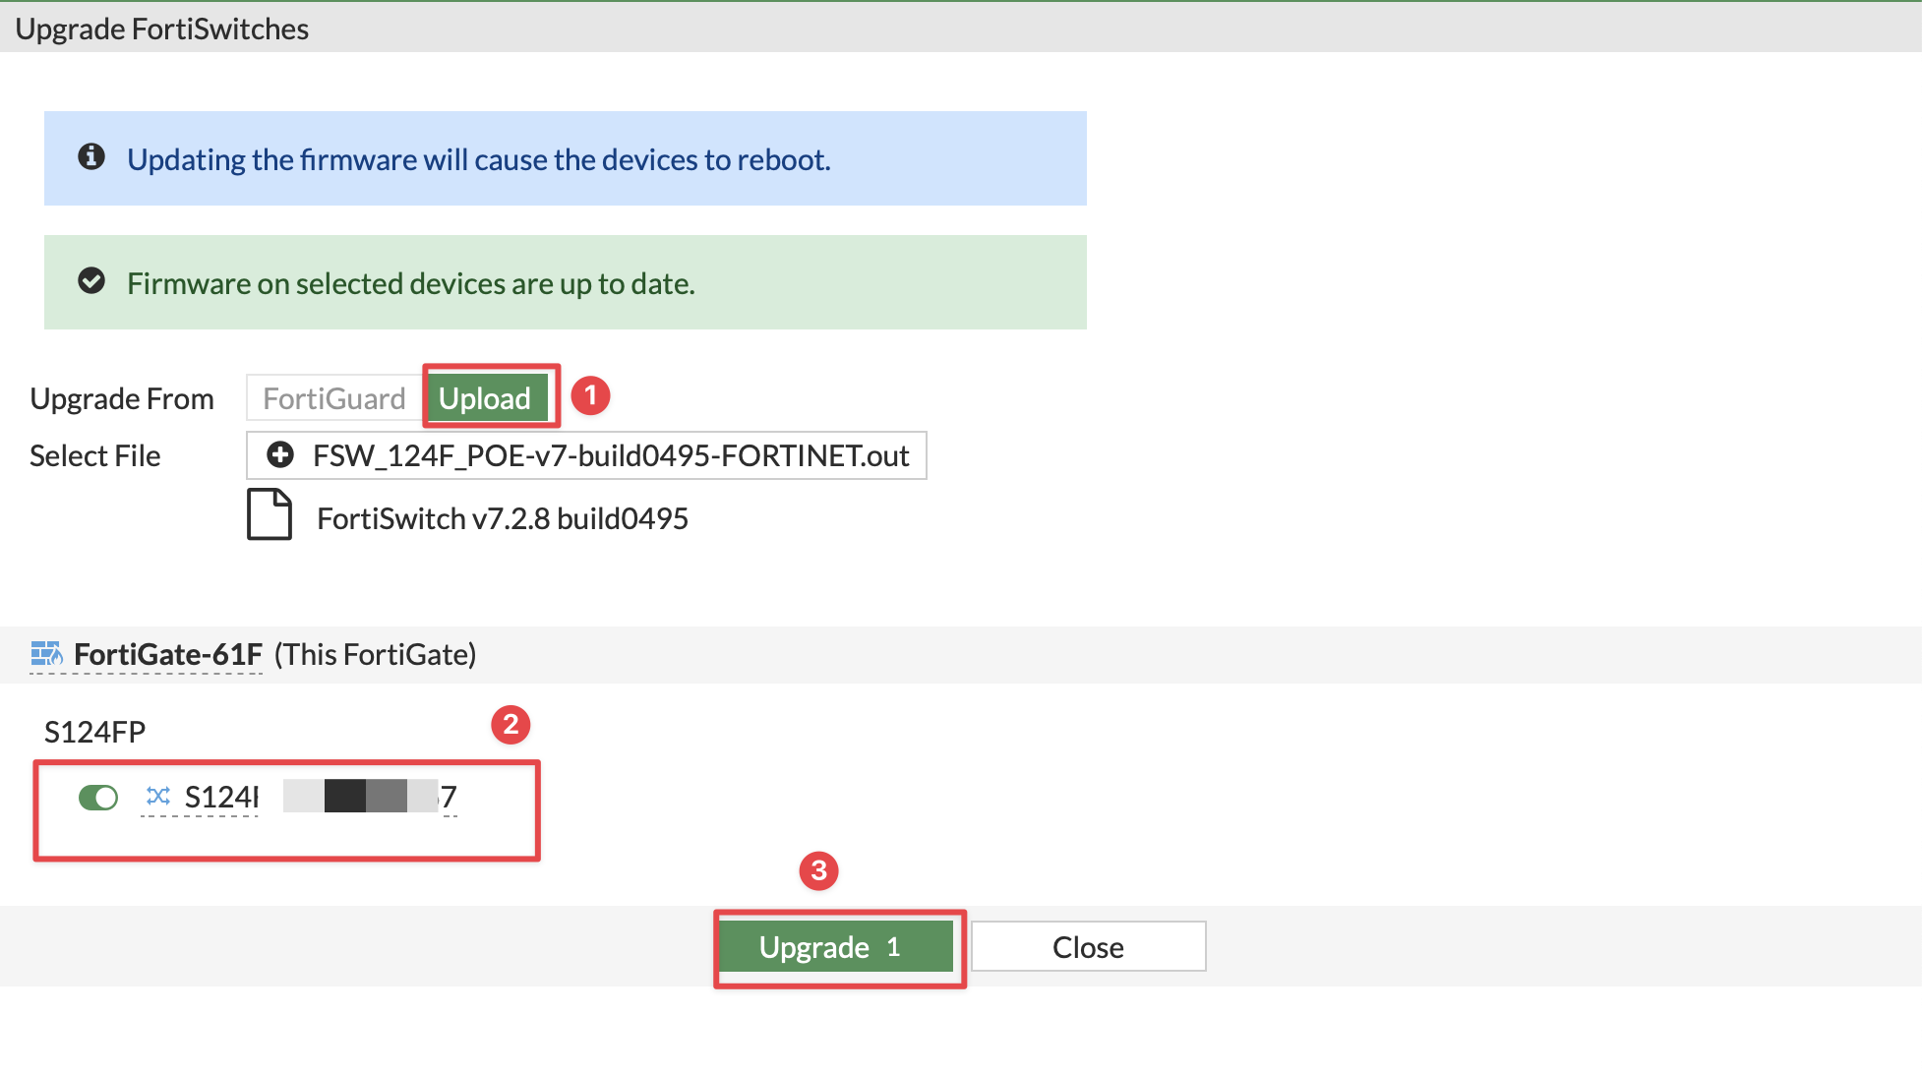1922x1074 pixels.
Task: Click FortiSwitch v7.2.8 build0495 text
Action: click(503, 518)
